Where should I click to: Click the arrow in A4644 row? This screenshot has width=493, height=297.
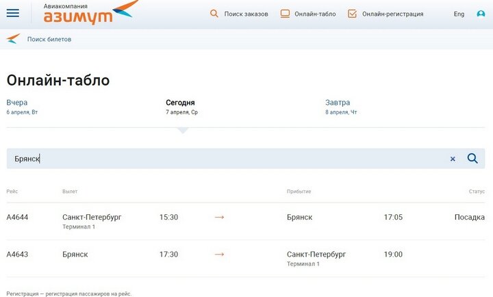[219, 217]
